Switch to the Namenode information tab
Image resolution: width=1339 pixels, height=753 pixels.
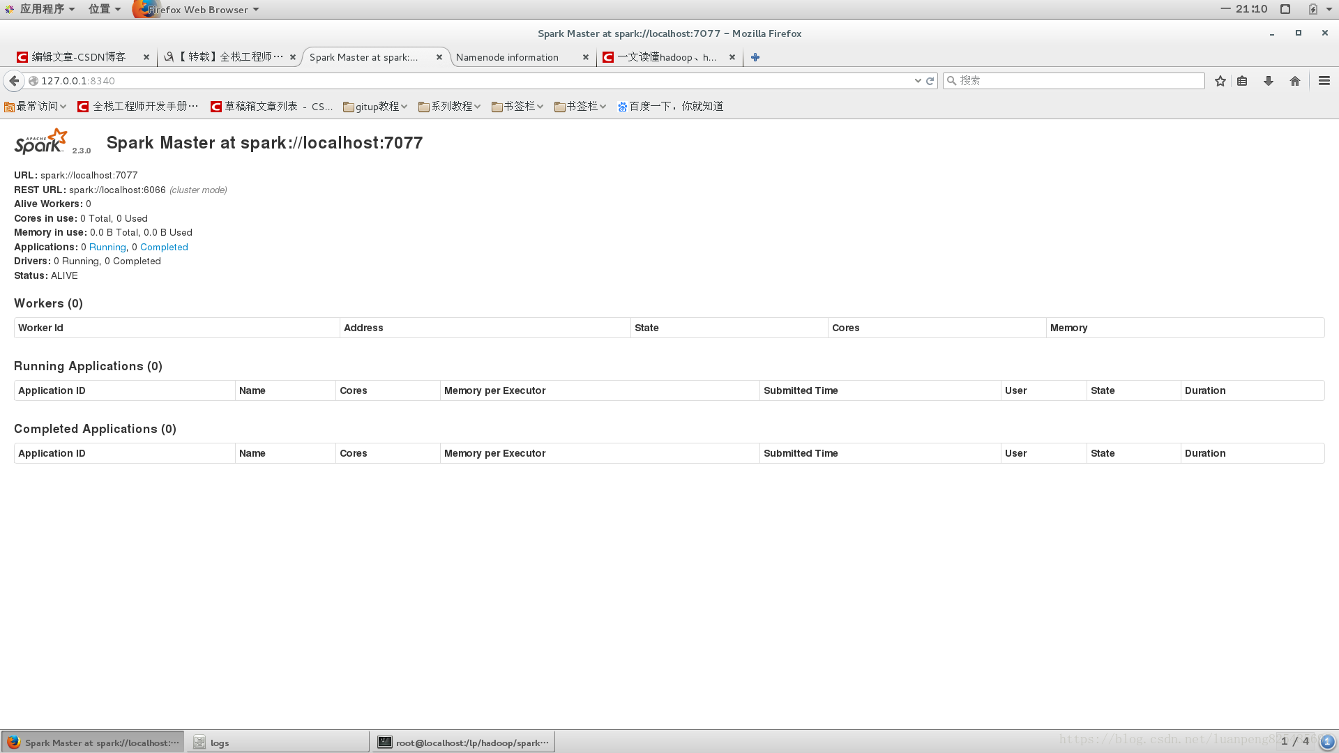(x=507, y=57)
